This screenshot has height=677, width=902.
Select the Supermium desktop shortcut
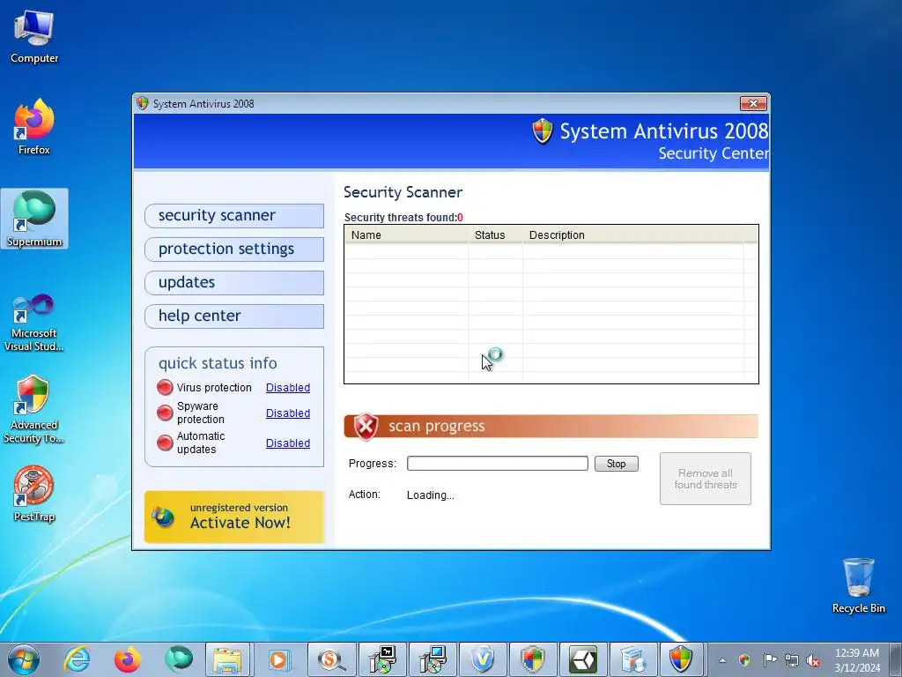click(x=34, y=219)
